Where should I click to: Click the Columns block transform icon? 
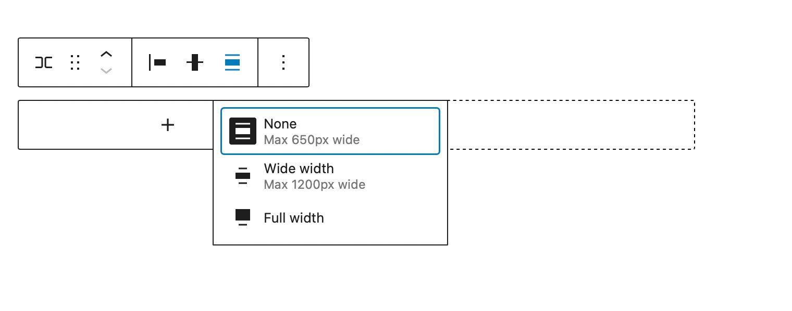43,62
